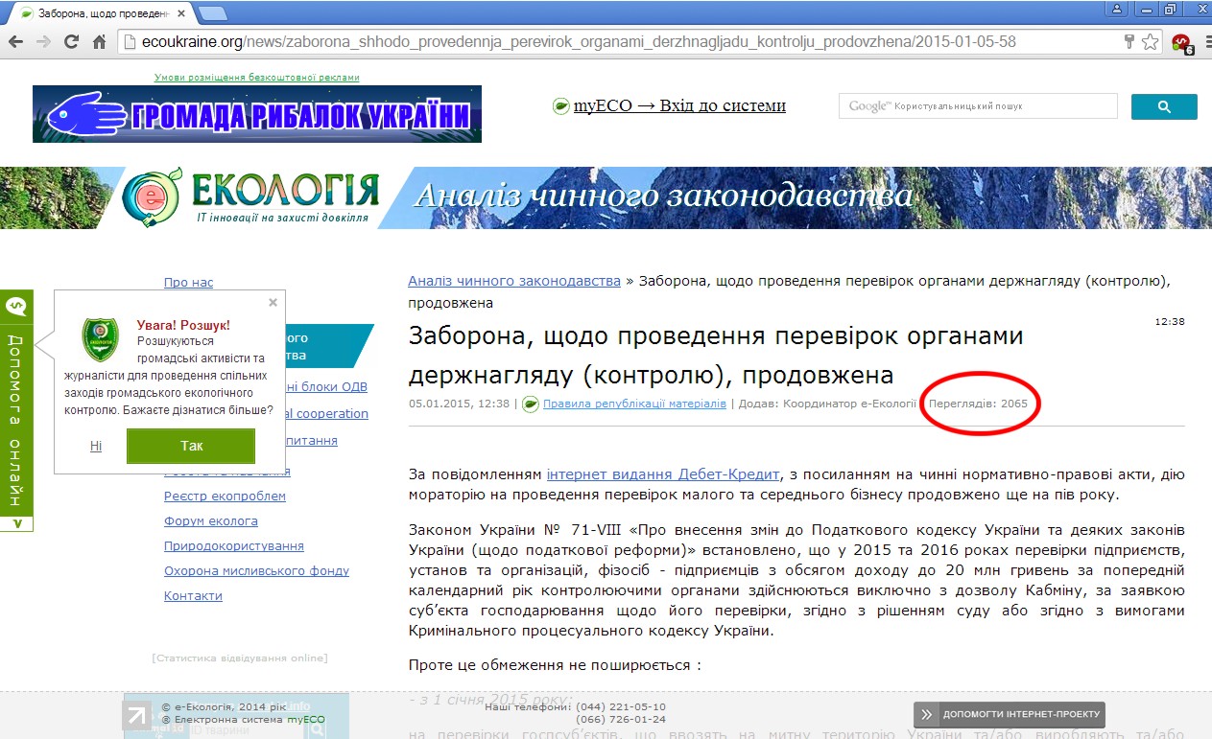Viewport: 1212px width, 739px height.
Task: Open 'Охорона мисливського фонду' menu link
Action: click(x=256, y=570)
